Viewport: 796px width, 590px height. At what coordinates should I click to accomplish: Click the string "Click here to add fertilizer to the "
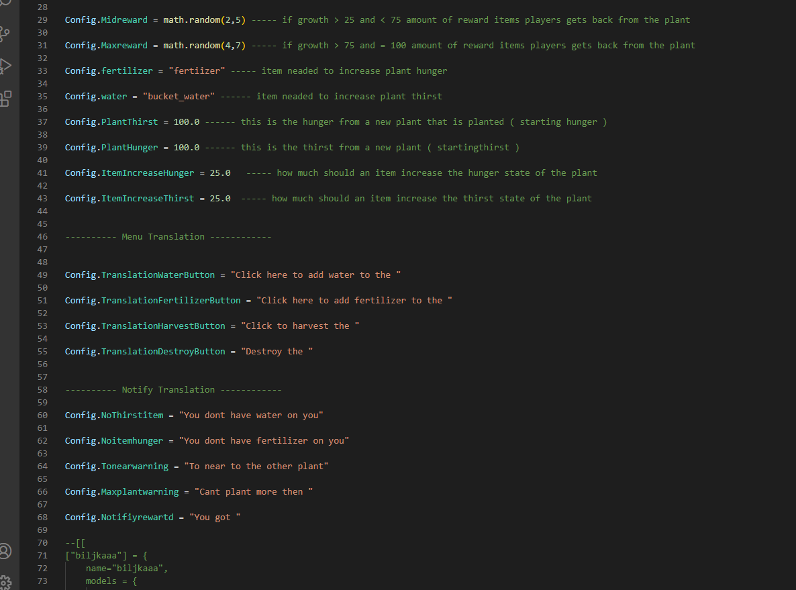click(x=354, y=300)
